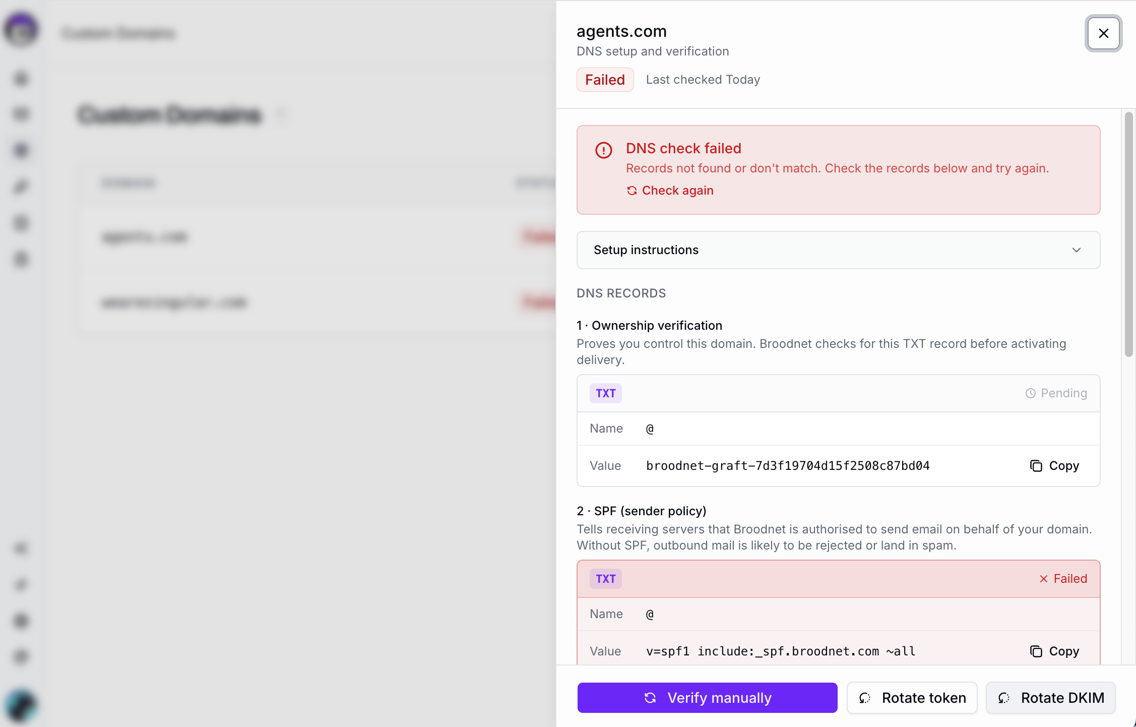This screenshot has height=727, width=1136.
Task: Click the Check again refresh icon
Action: pos(632,191)
